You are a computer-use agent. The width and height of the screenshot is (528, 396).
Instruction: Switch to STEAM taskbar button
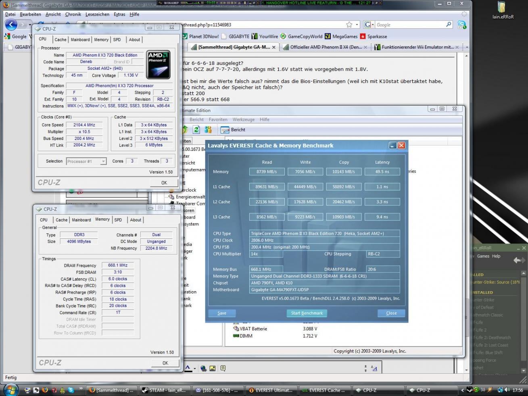pyautogui.click(x=164, y=390)
